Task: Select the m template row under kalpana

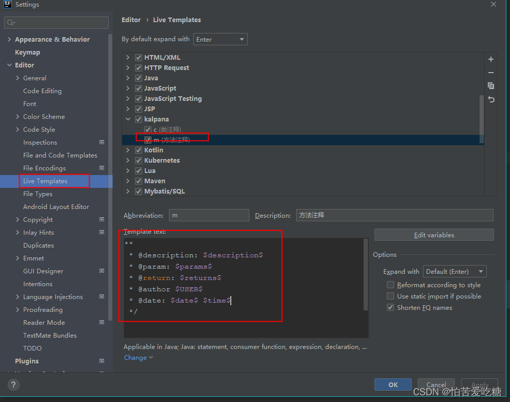Action: (303, 139)
